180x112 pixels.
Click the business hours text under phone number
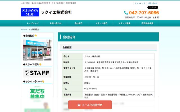[x=142, y=17]
